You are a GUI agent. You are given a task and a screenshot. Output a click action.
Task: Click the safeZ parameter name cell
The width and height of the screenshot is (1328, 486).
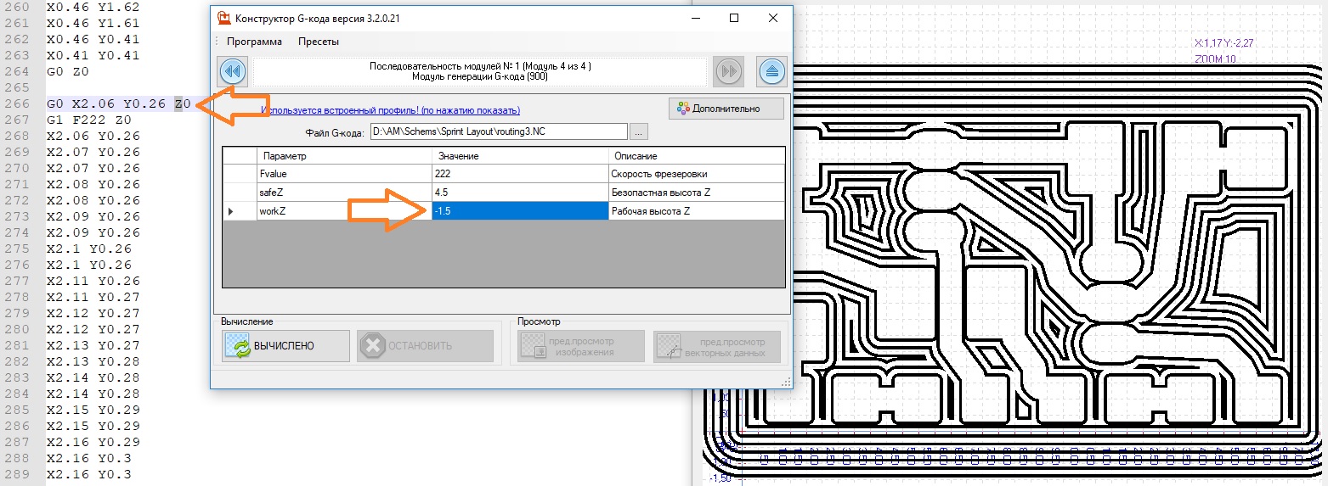(344, 193)
